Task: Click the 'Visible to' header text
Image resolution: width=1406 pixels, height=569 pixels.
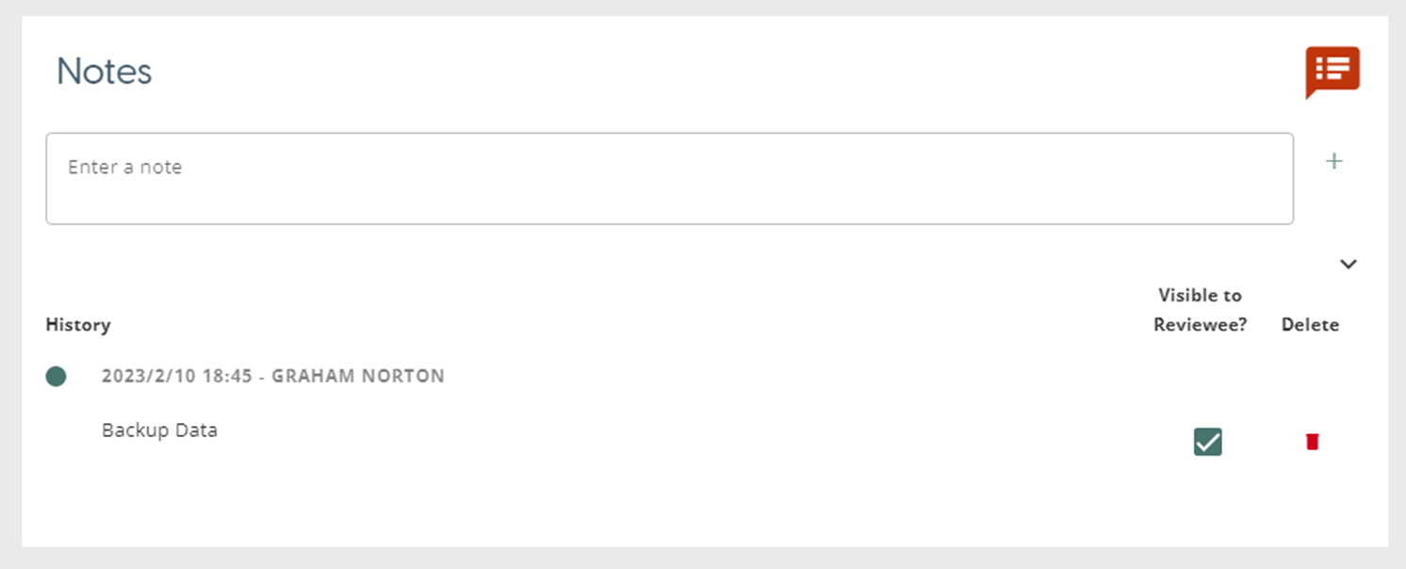Action: click(1200, 295)
